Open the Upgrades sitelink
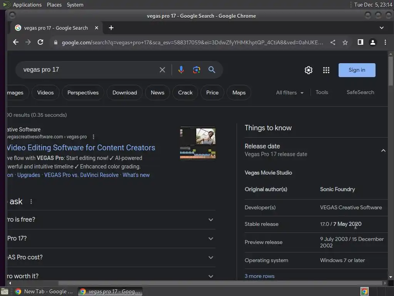The width and height of the screenshot is (394, 296). pos(28,175)
